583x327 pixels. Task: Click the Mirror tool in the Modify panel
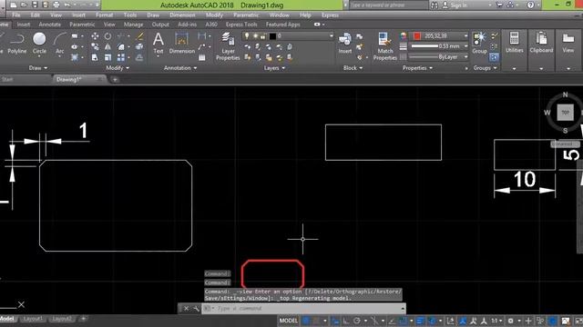(x=107, y=46)
